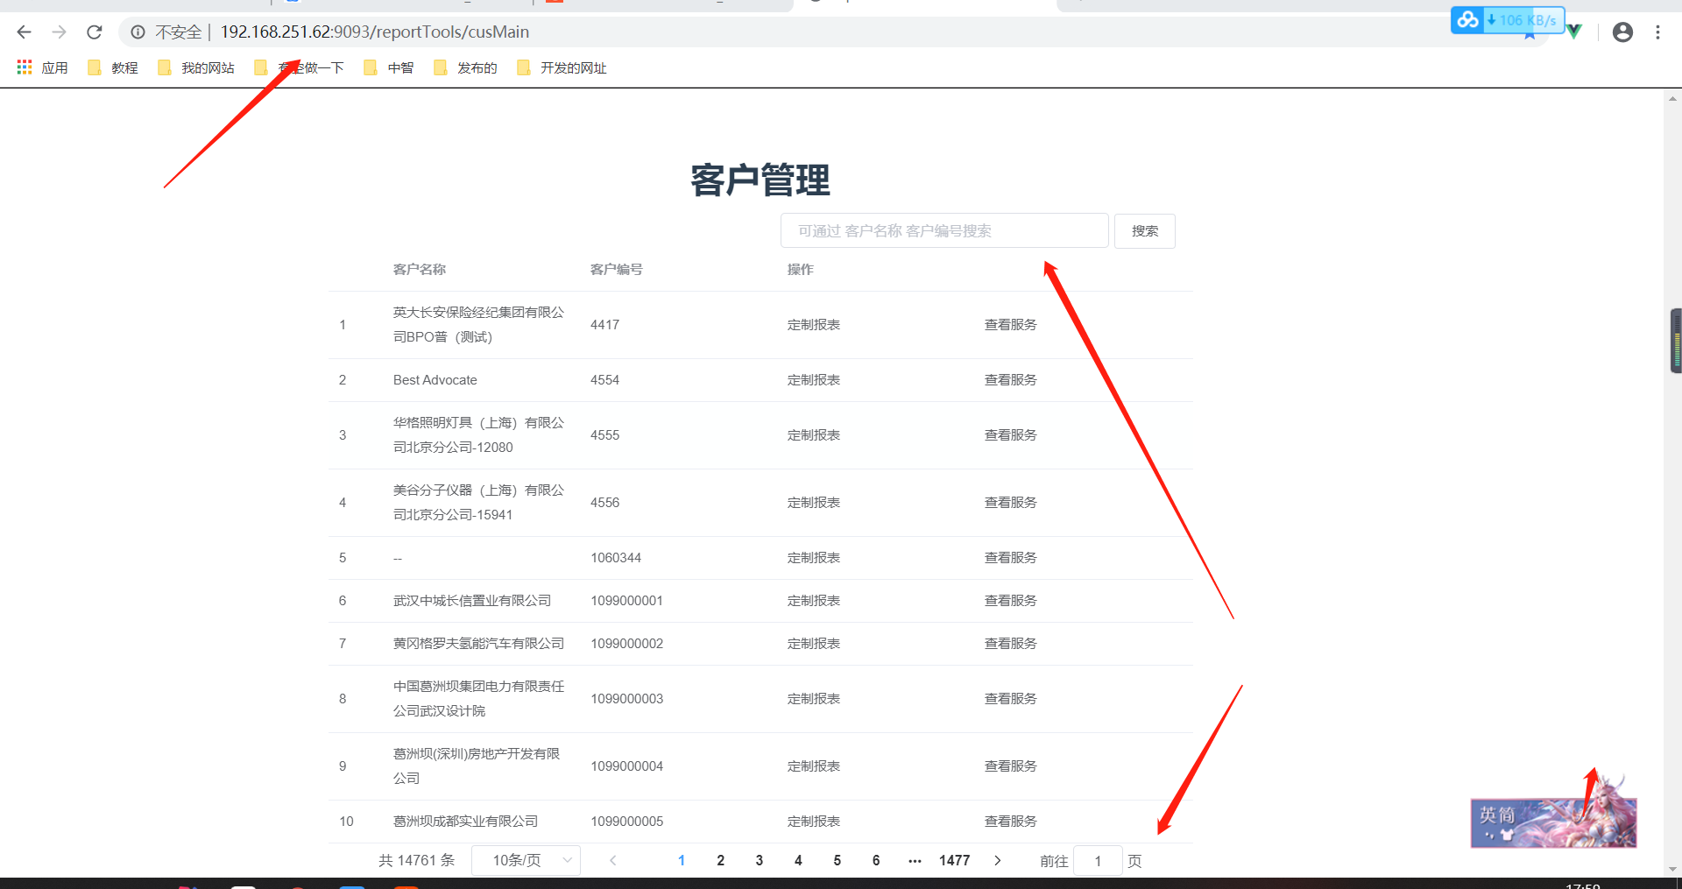1682x889 pixels.
Task: Click 查看服务 for customer 1099000003
Action: point(1011,699)
